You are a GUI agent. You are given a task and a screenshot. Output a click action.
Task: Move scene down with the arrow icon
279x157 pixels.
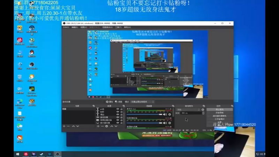(77, 126)
